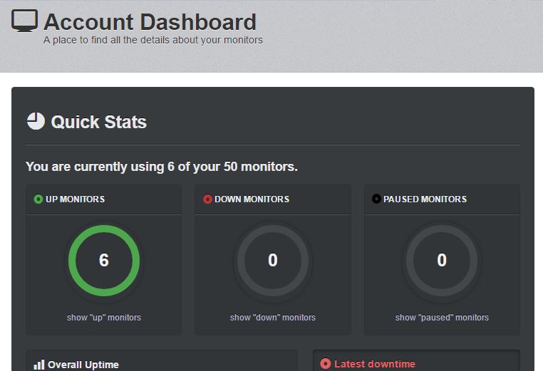Click the red Down Monitors status icon

[x=207, y=199]
